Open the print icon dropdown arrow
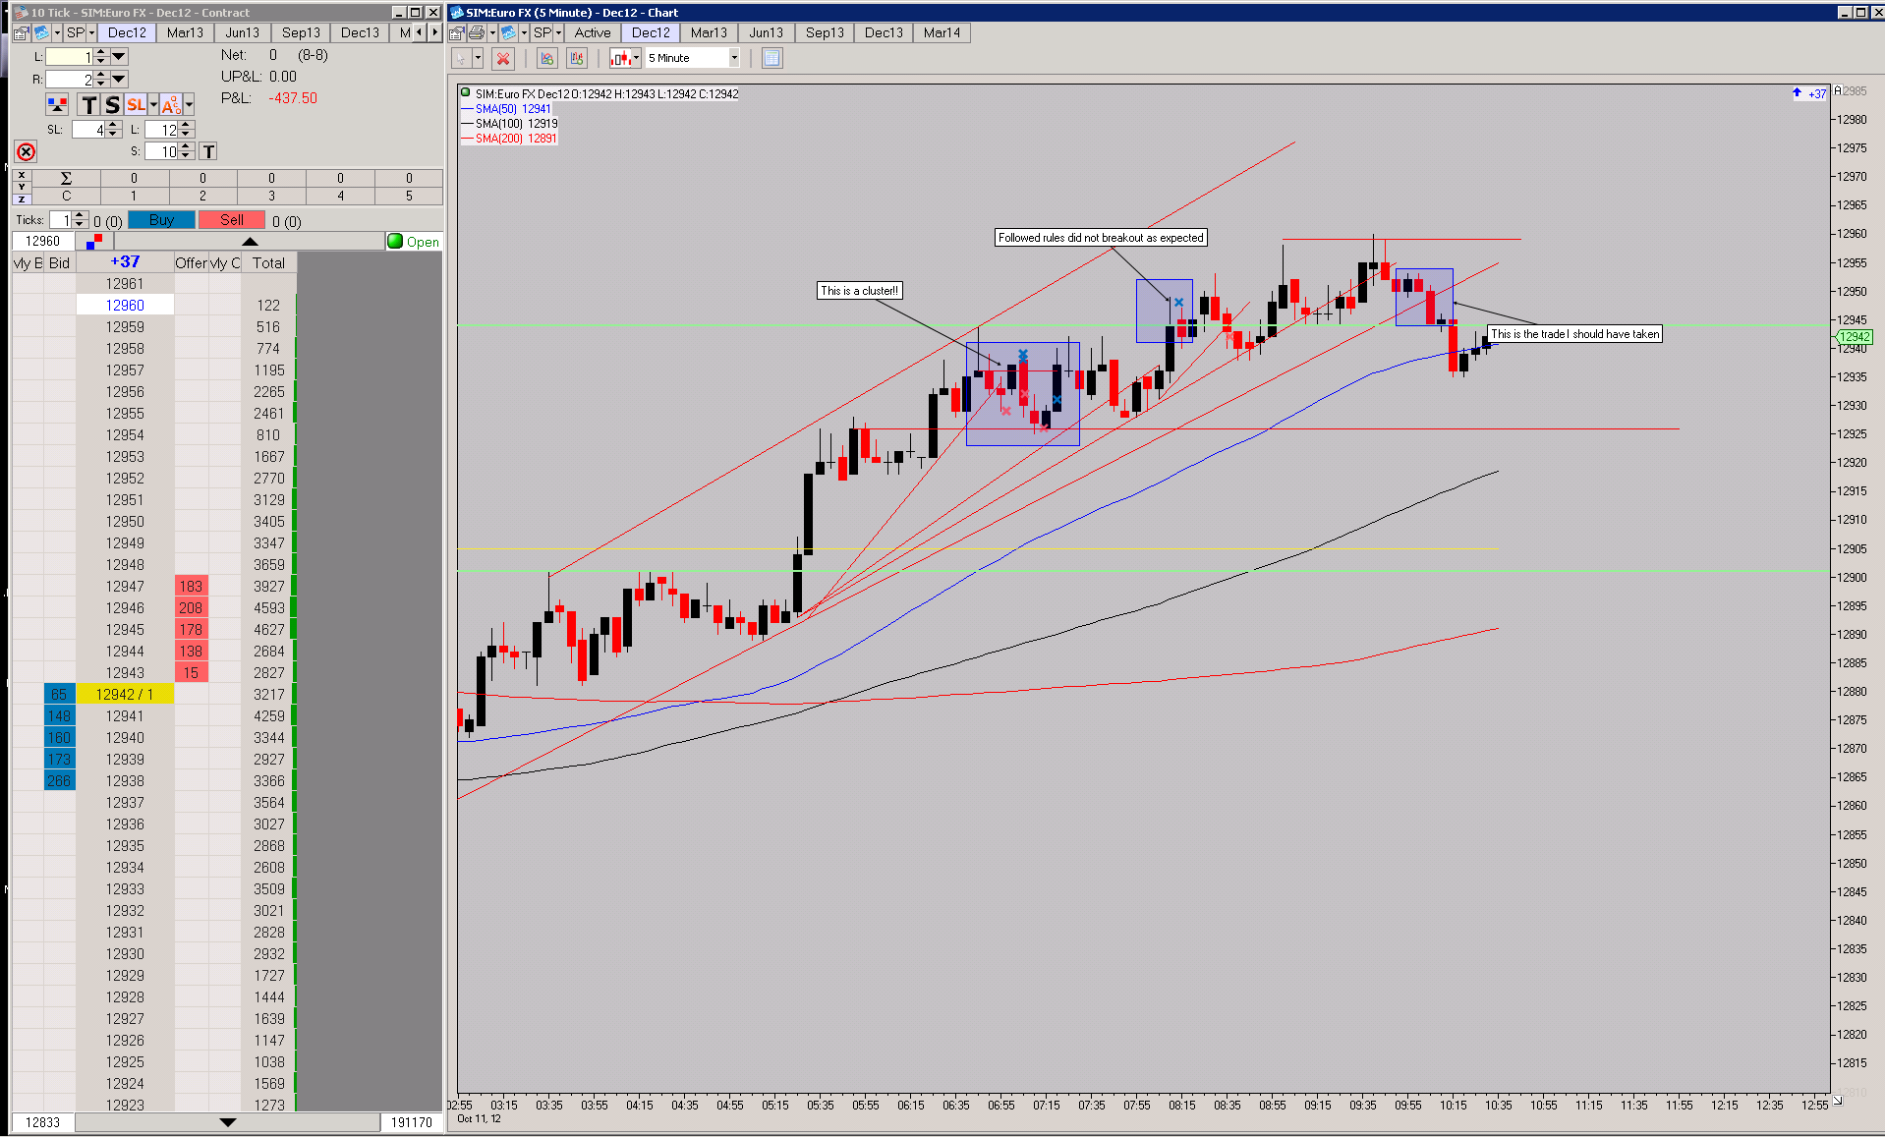This screenshot has height=1137, width=1885. coord(492,32)
